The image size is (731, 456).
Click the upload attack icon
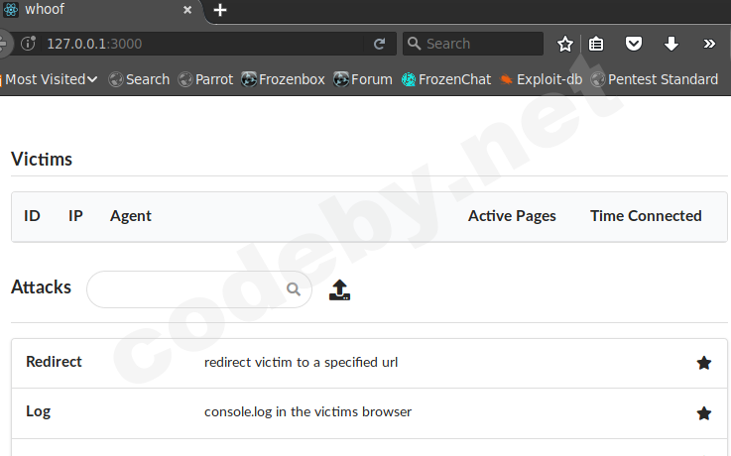[340, 289]
